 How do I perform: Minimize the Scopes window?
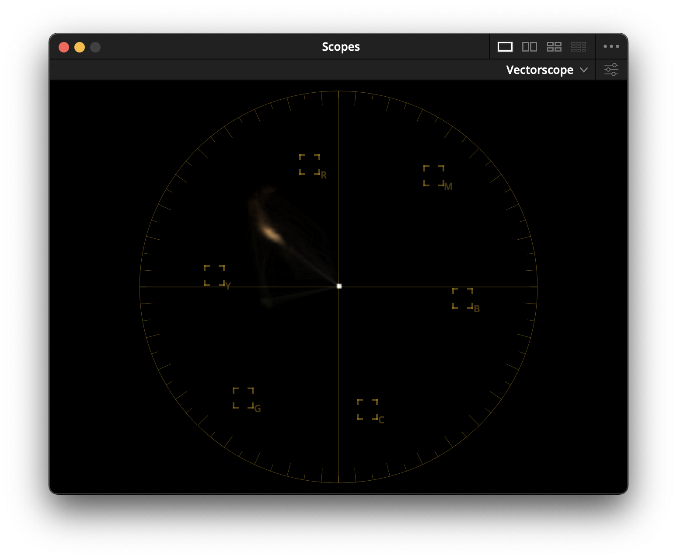80,47
